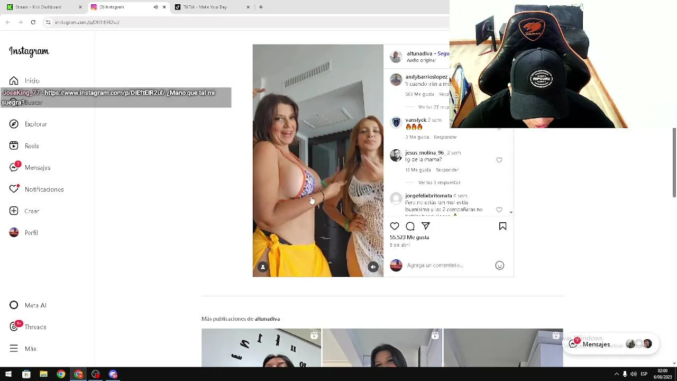Play the post video

pyautogui.click(x=318, y=160)
